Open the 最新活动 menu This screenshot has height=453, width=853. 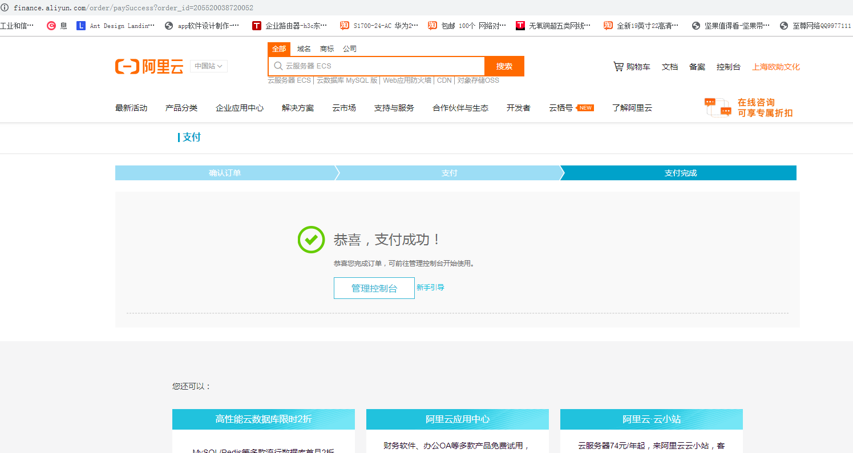point(131,108)
